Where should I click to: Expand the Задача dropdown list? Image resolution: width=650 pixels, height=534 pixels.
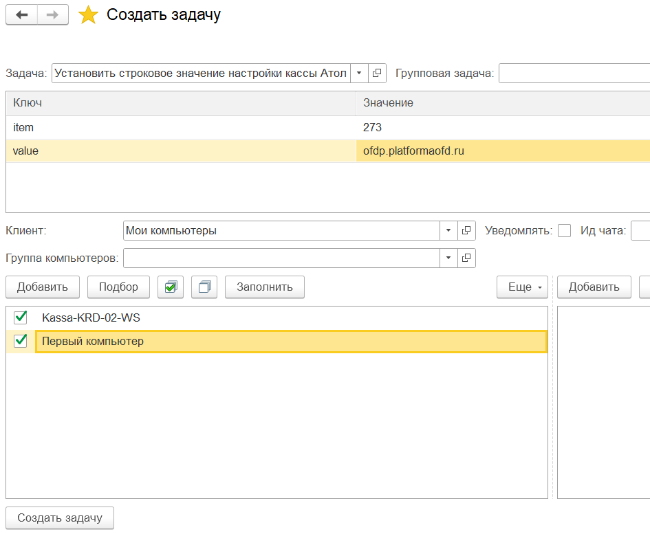[x=359, y=74]
